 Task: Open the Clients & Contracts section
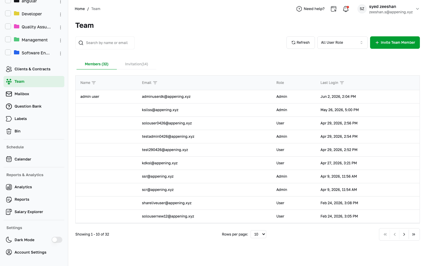[34, 69]
